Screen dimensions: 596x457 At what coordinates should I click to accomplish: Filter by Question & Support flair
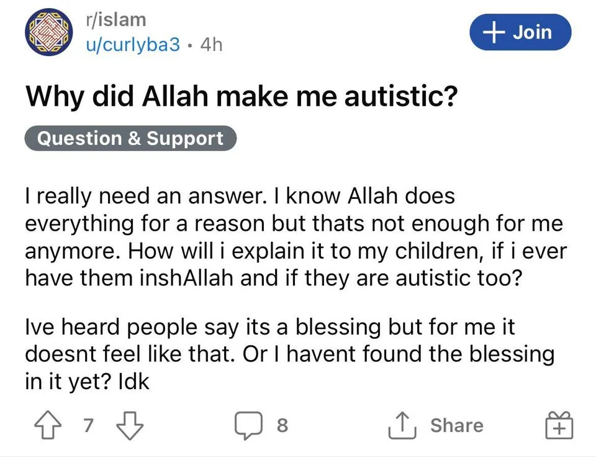click(x=130, y=138)
